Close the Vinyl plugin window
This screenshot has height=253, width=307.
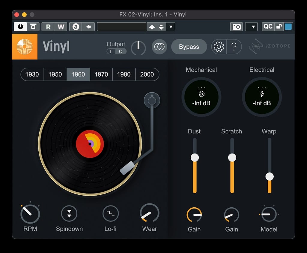point(17,15)
